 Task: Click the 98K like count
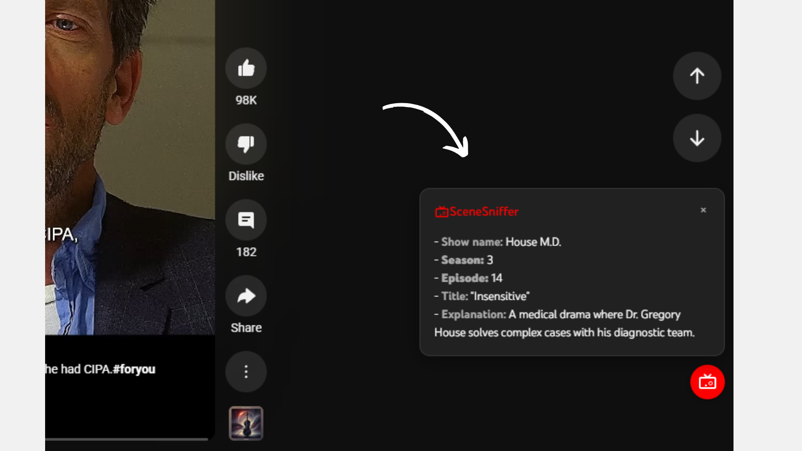click(x=246, y=100)
